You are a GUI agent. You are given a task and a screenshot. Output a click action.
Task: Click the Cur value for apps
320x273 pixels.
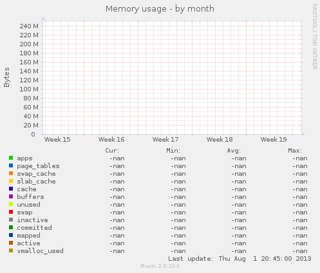pyautogui.click(x=117, y=158)
